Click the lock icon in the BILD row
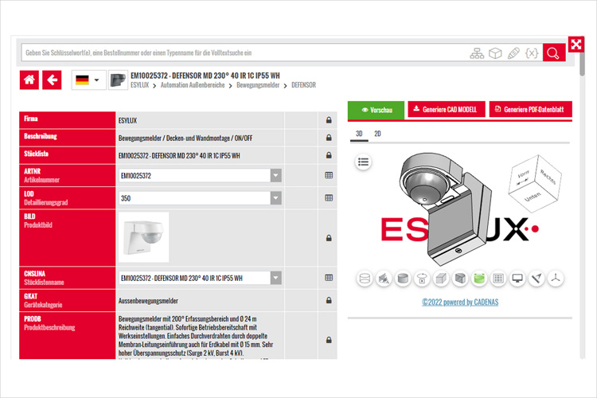The image size is (597, 398). pyautogui.click(x=329, y=238)
